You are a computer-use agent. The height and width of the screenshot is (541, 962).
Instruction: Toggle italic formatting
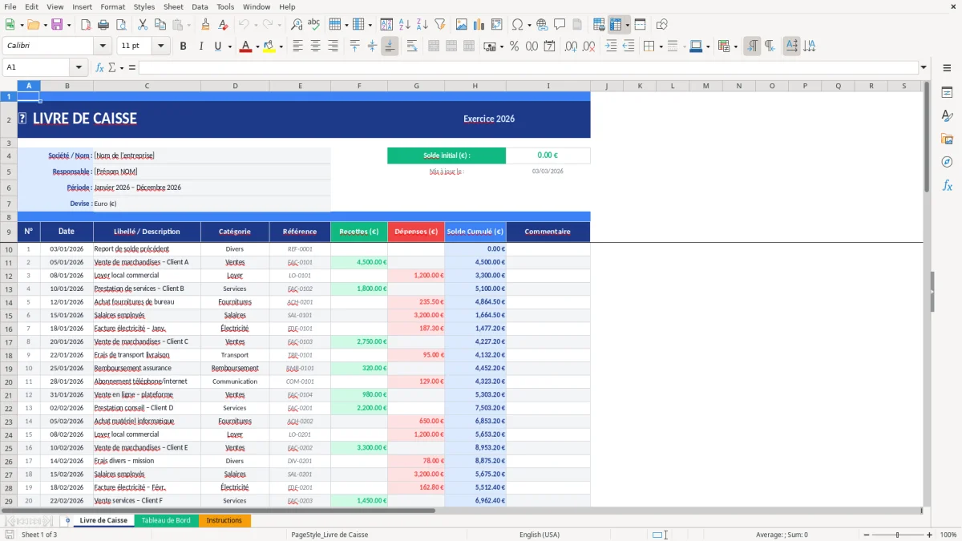click(199, 46)
